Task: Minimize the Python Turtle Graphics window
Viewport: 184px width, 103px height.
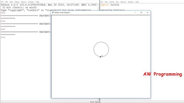Action: coord(135,13)
